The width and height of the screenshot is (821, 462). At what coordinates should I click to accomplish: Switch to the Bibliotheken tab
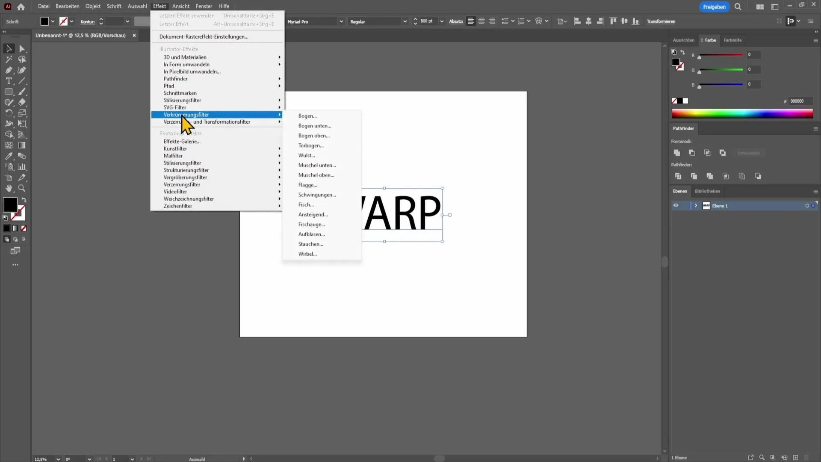coord(707,191)
